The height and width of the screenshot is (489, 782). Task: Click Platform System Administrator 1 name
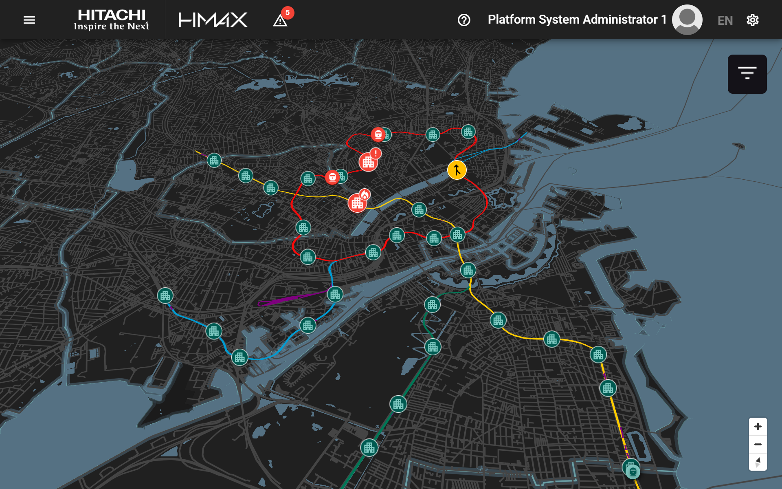(x=577, y=20)
